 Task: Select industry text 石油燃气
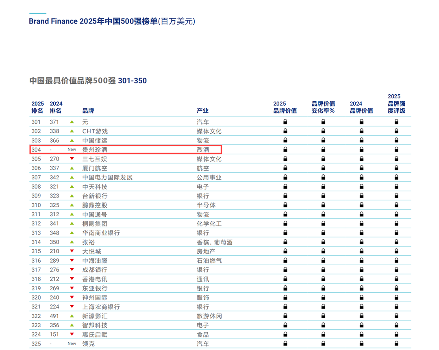209,261
